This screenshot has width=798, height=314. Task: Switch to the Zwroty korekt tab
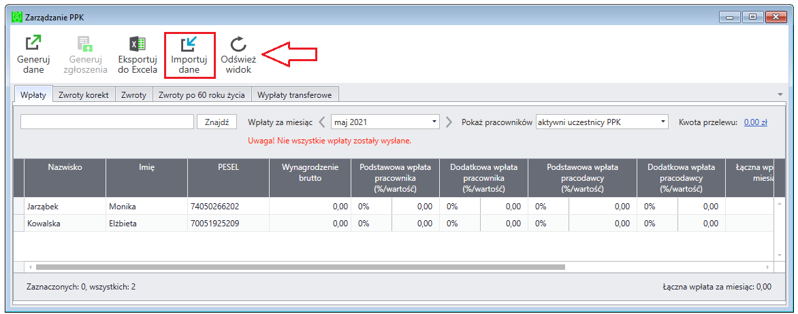pos(84,95)
